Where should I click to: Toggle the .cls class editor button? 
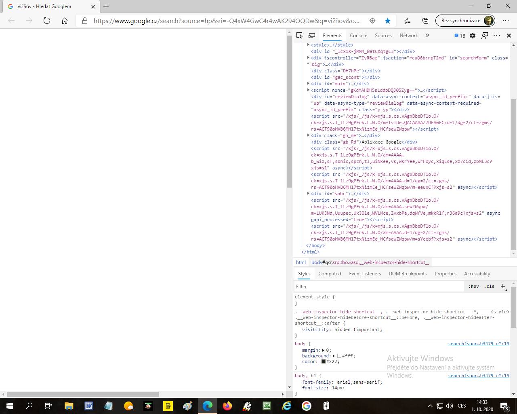tap(489, 286)
